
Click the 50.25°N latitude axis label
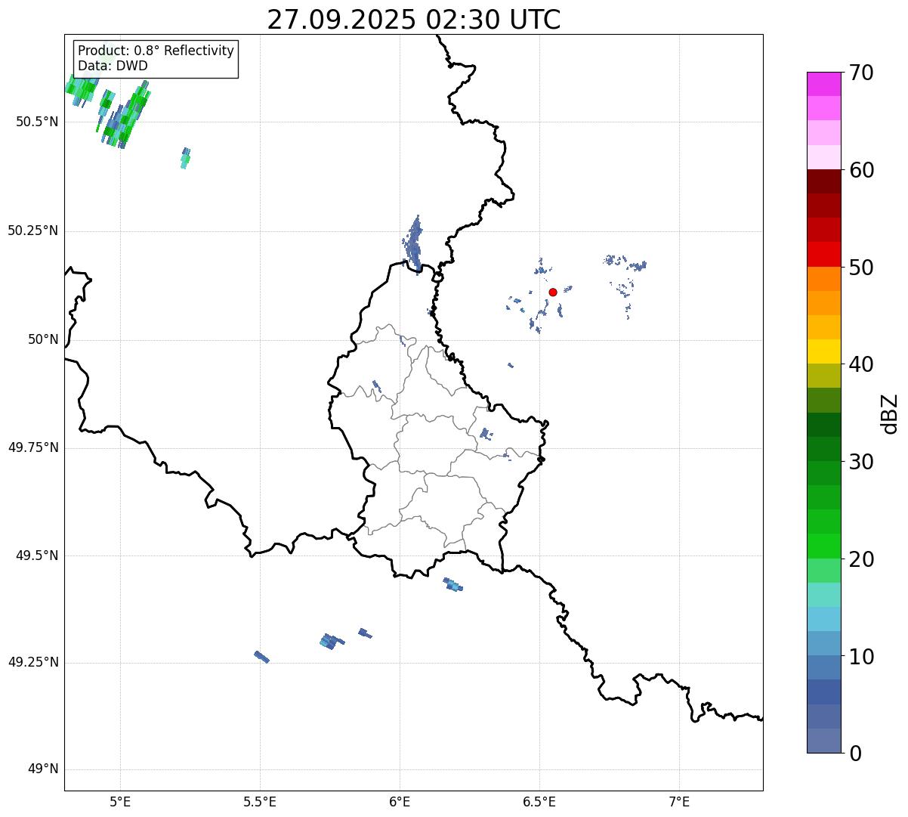click(x=32, y=231)
